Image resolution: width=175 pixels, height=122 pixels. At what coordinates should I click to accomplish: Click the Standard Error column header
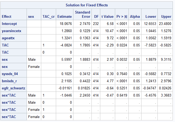tap(82, 14)
